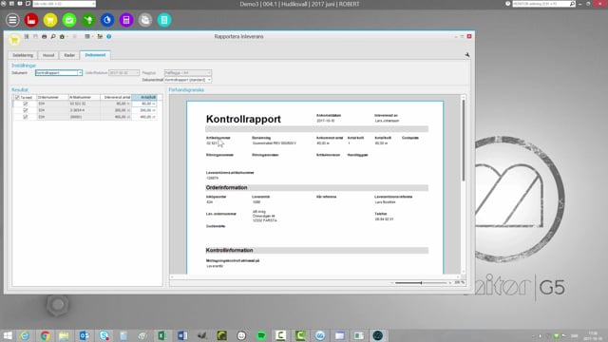The width and height of the screenshot is (608, 342).
Task: Click the Ordernummer column header
Action: (52, 97)
